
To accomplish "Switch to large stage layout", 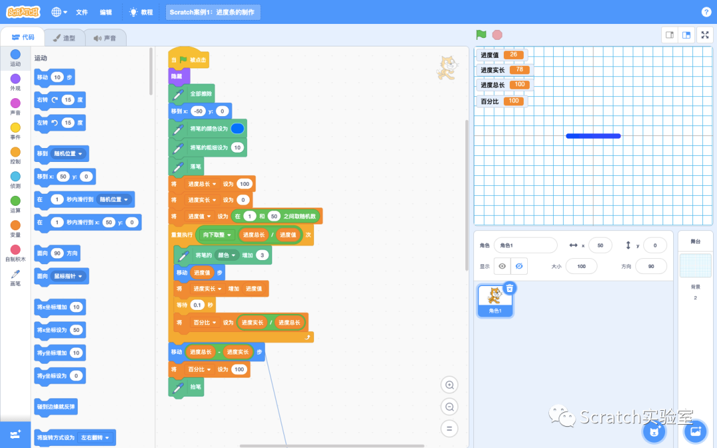I will tap(686, 35).
